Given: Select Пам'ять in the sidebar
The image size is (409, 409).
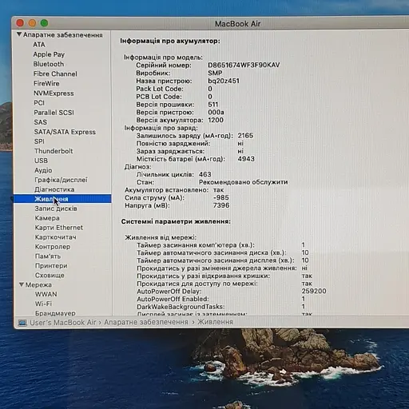Looking at the screenshot, I should click(x=48, y=256).
